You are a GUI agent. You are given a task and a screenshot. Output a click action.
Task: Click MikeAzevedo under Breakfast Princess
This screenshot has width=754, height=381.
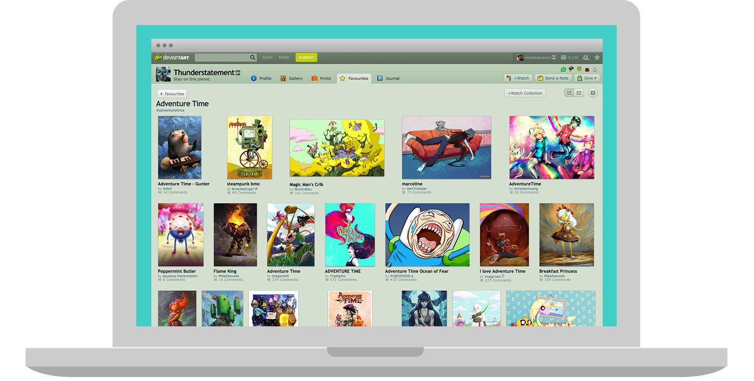[555, 276]
